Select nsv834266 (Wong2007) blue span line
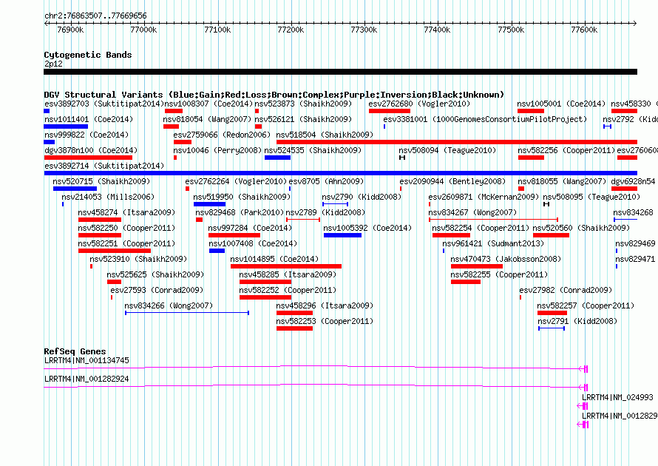Viewport: 658px width, 466px height. pos(187,313)
